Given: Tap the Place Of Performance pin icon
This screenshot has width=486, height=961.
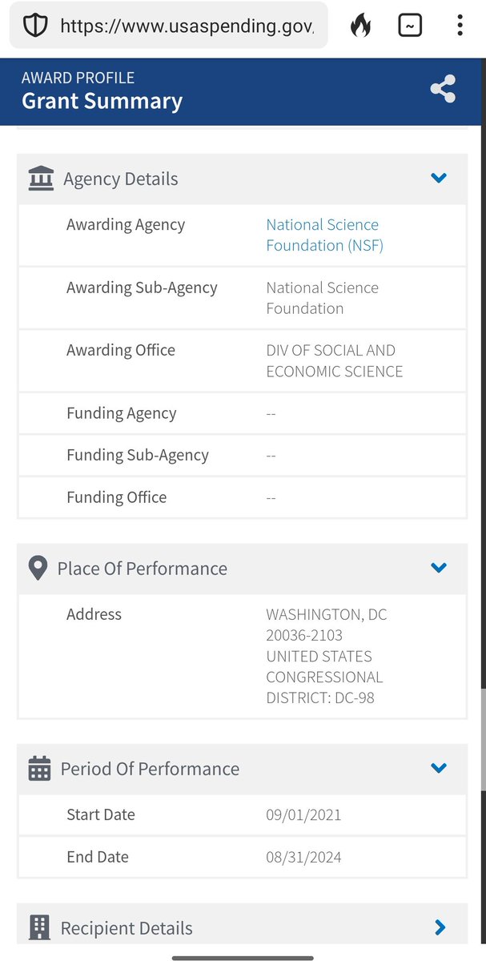Looking at the screenshot, I should click(38, 569).
